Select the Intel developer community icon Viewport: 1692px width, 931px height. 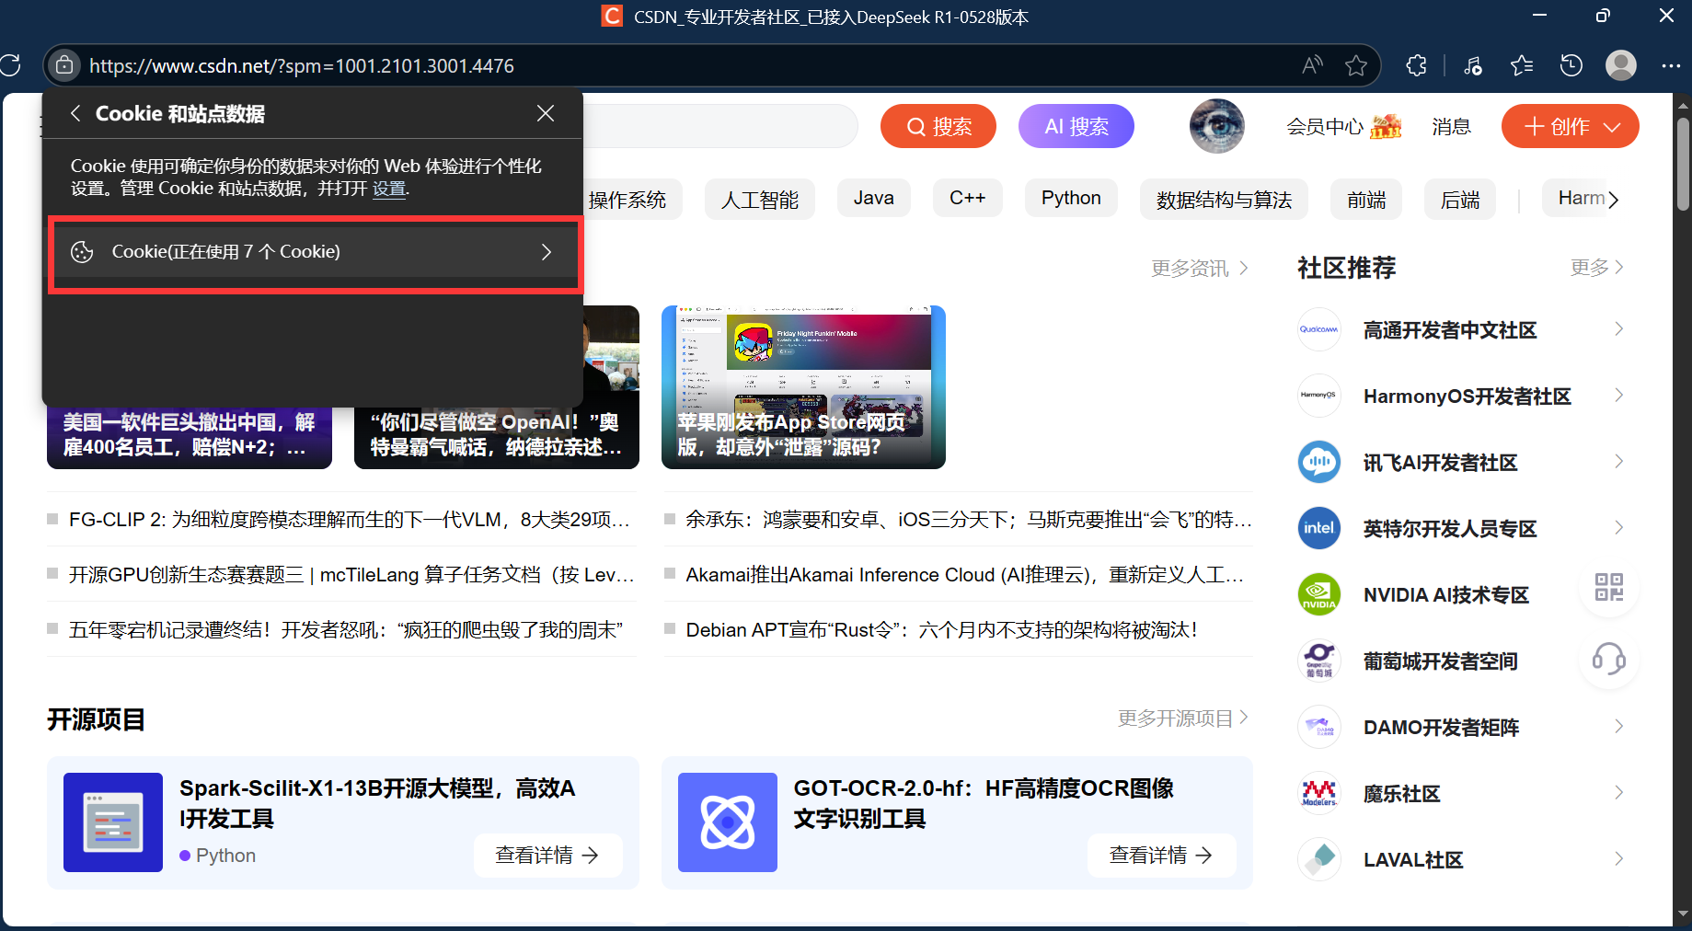1318,527
